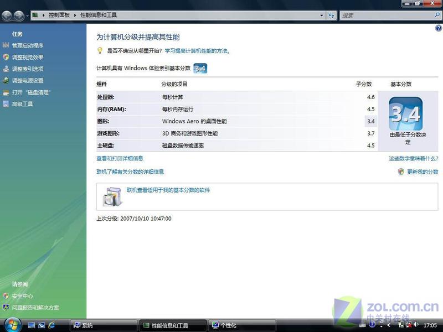Expand the arrow before 性能信息和工具 breadcrumb
Image resolution: width=443 pixels, height=332 pixels.
click(75, 15)
